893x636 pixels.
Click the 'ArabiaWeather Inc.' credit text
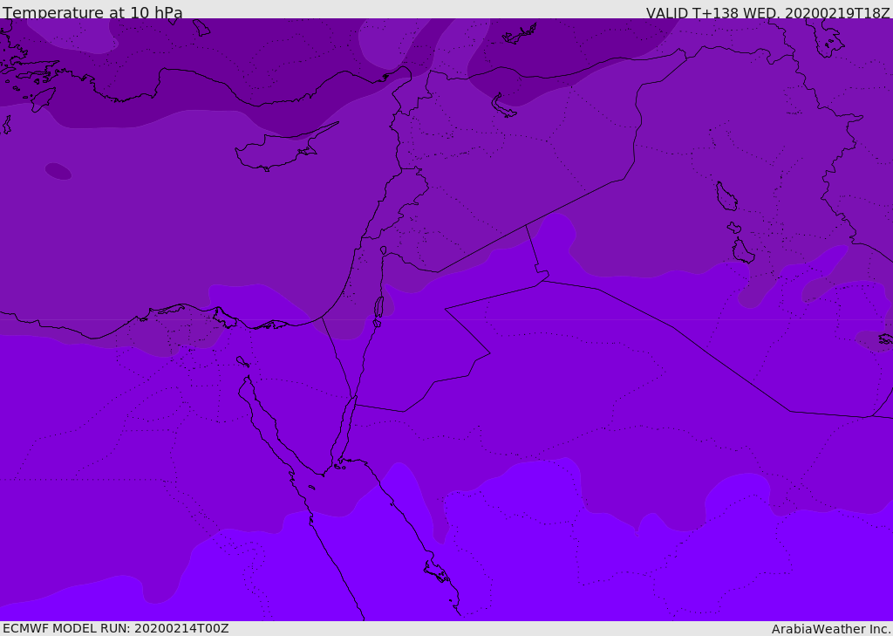(831, 629)
